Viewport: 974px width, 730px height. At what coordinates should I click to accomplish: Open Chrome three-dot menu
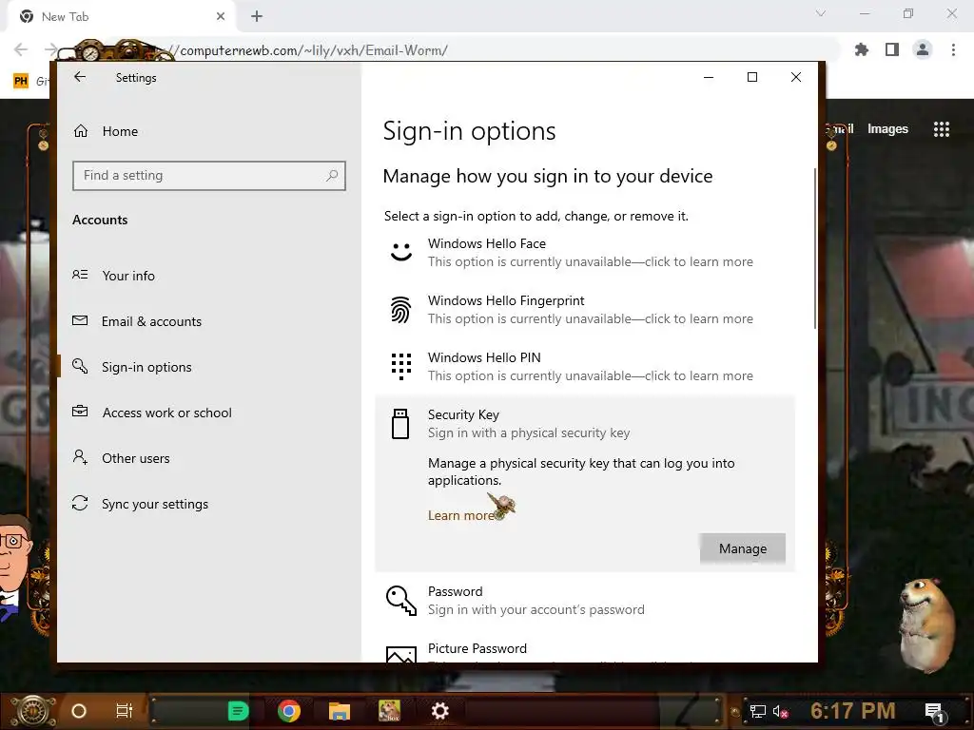coord(953,49)
